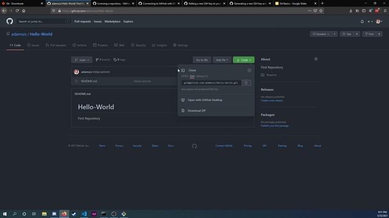Select the GitHub CLI clone tab

click(x=202, y=76)
